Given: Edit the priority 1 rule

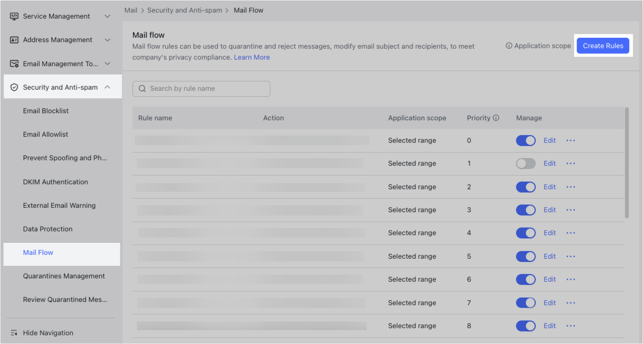Looking at the screenshot, I should pos(549,163).
